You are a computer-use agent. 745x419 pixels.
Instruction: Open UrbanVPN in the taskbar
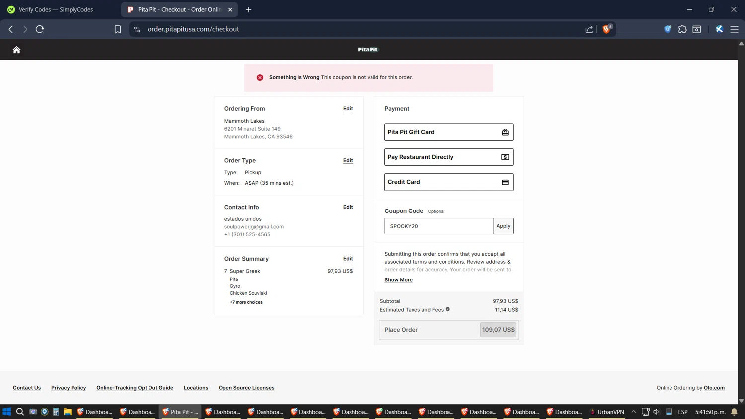pos(607,412)
